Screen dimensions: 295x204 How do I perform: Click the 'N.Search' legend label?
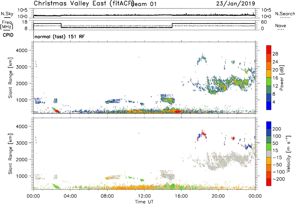click(x=285, y=14)
